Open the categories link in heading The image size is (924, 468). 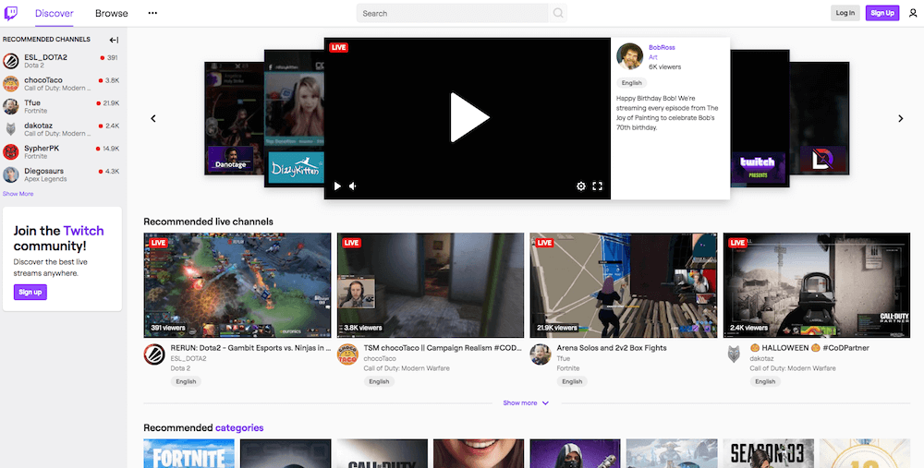point(239,428)
